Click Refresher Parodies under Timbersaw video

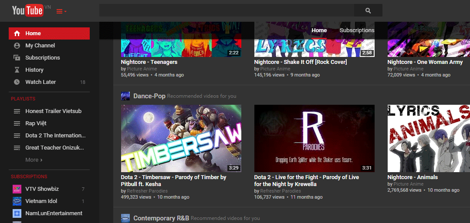[x=147, y=191]
